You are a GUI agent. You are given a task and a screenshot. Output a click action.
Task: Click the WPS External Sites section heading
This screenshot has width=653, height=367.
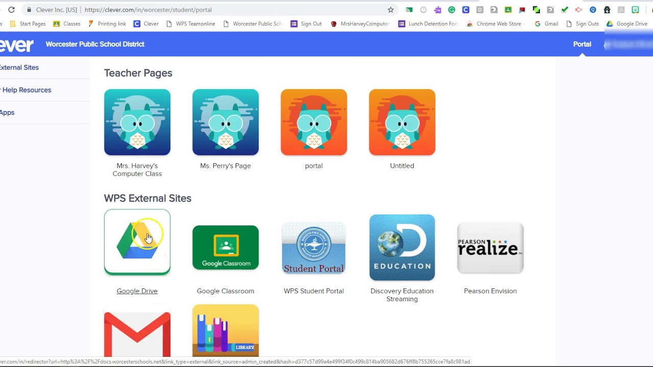coord(147,198)
